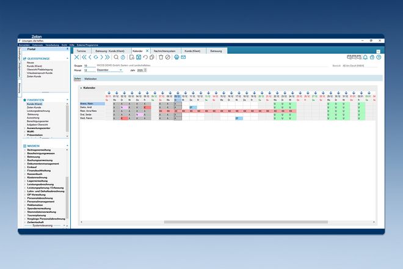Go to next record with right arrow
Viewport: 403px width, 269px height.
(x=101, y=57)
